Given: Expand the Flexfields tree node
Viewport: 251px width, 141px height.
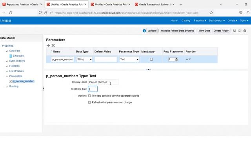Looking at the screenshot, I should [x=7, y=66].
